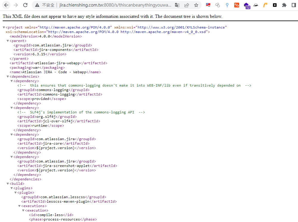The image size is (298, 222).
Task: Open the Extensions puzzle menu
Action: pyautogui.click(x=284, y=5)
